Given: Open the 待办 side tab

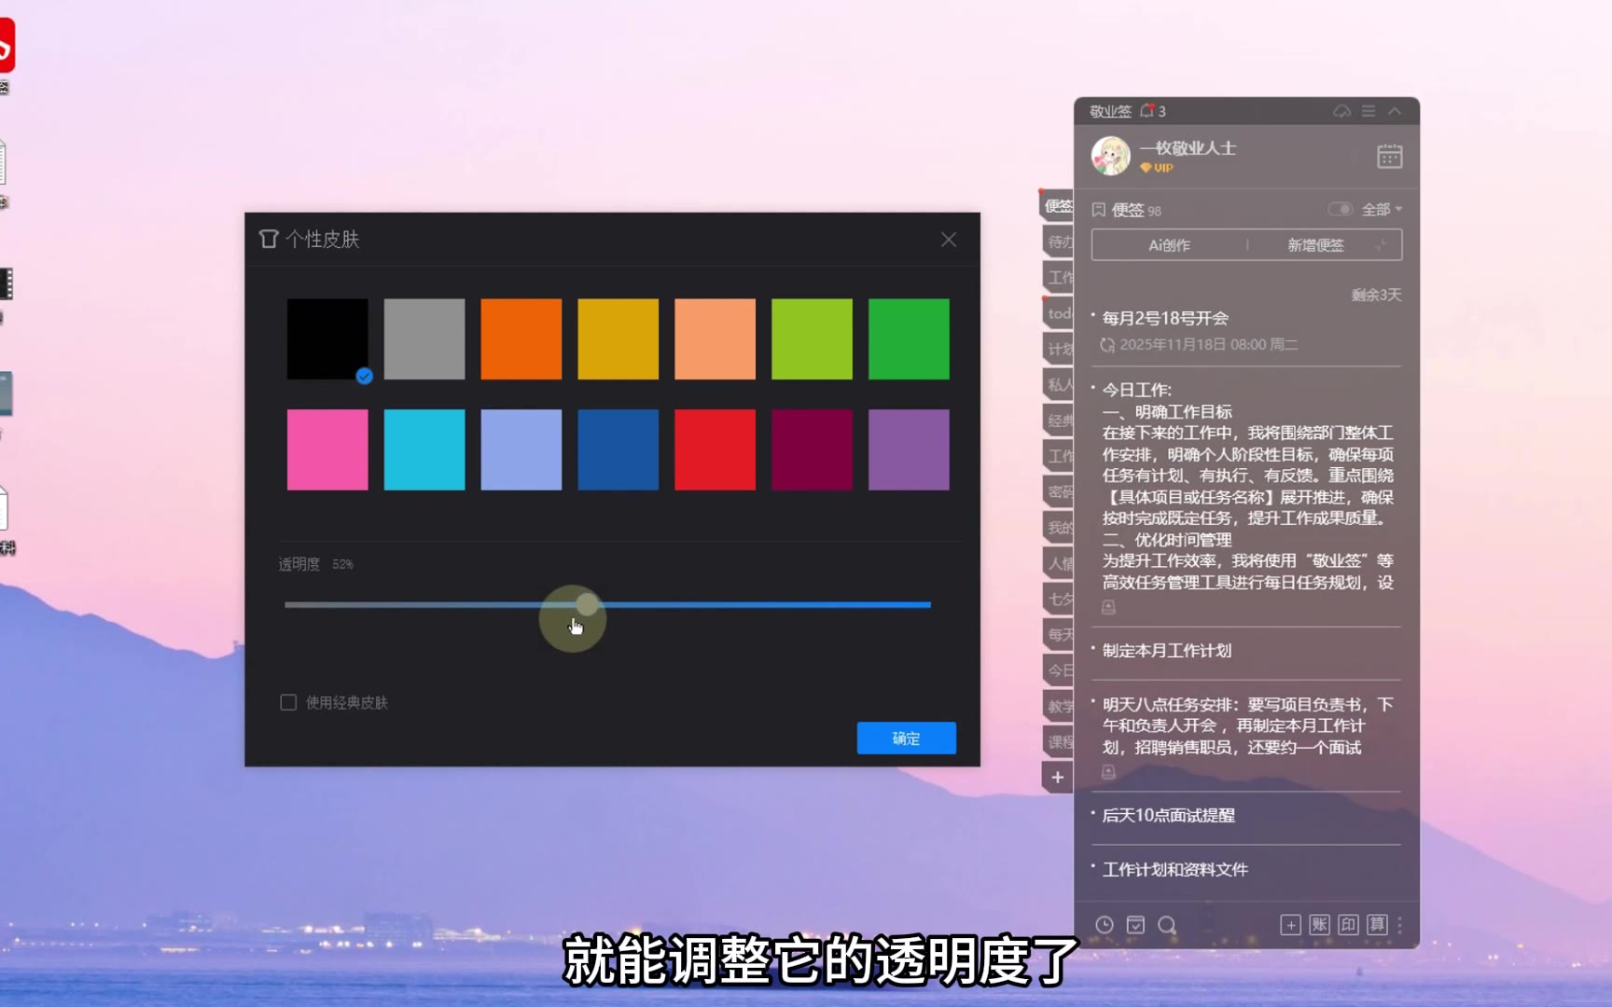Looking at the screenshot, I should 1059,241.
